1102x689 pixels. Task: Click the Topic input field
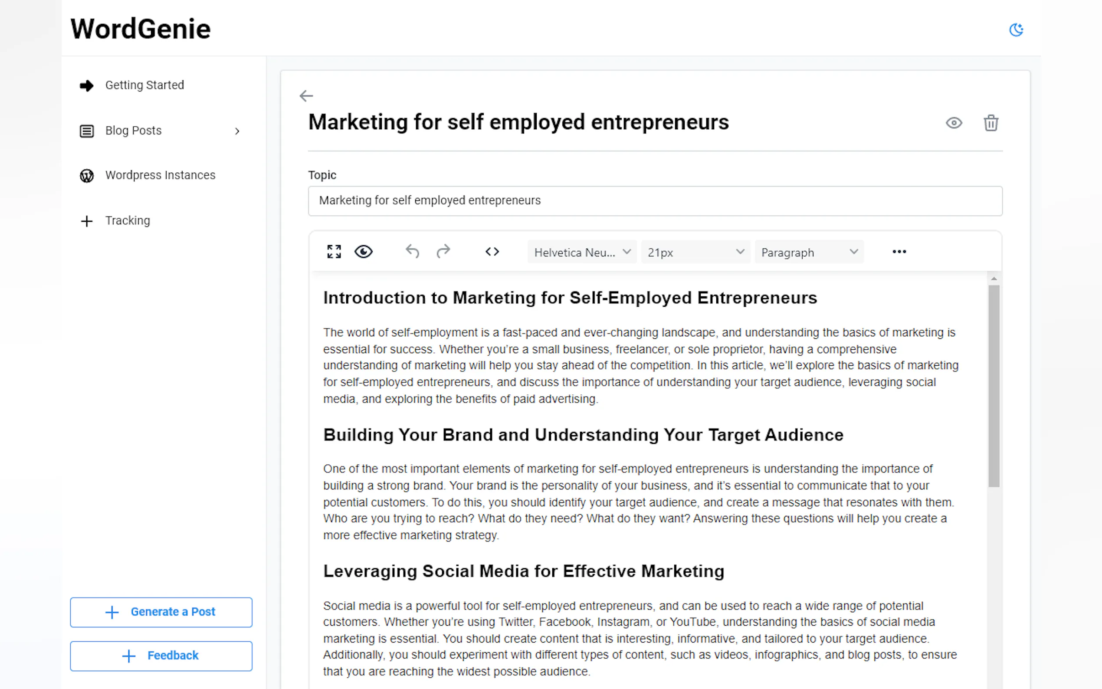click(x=655, y=200)
